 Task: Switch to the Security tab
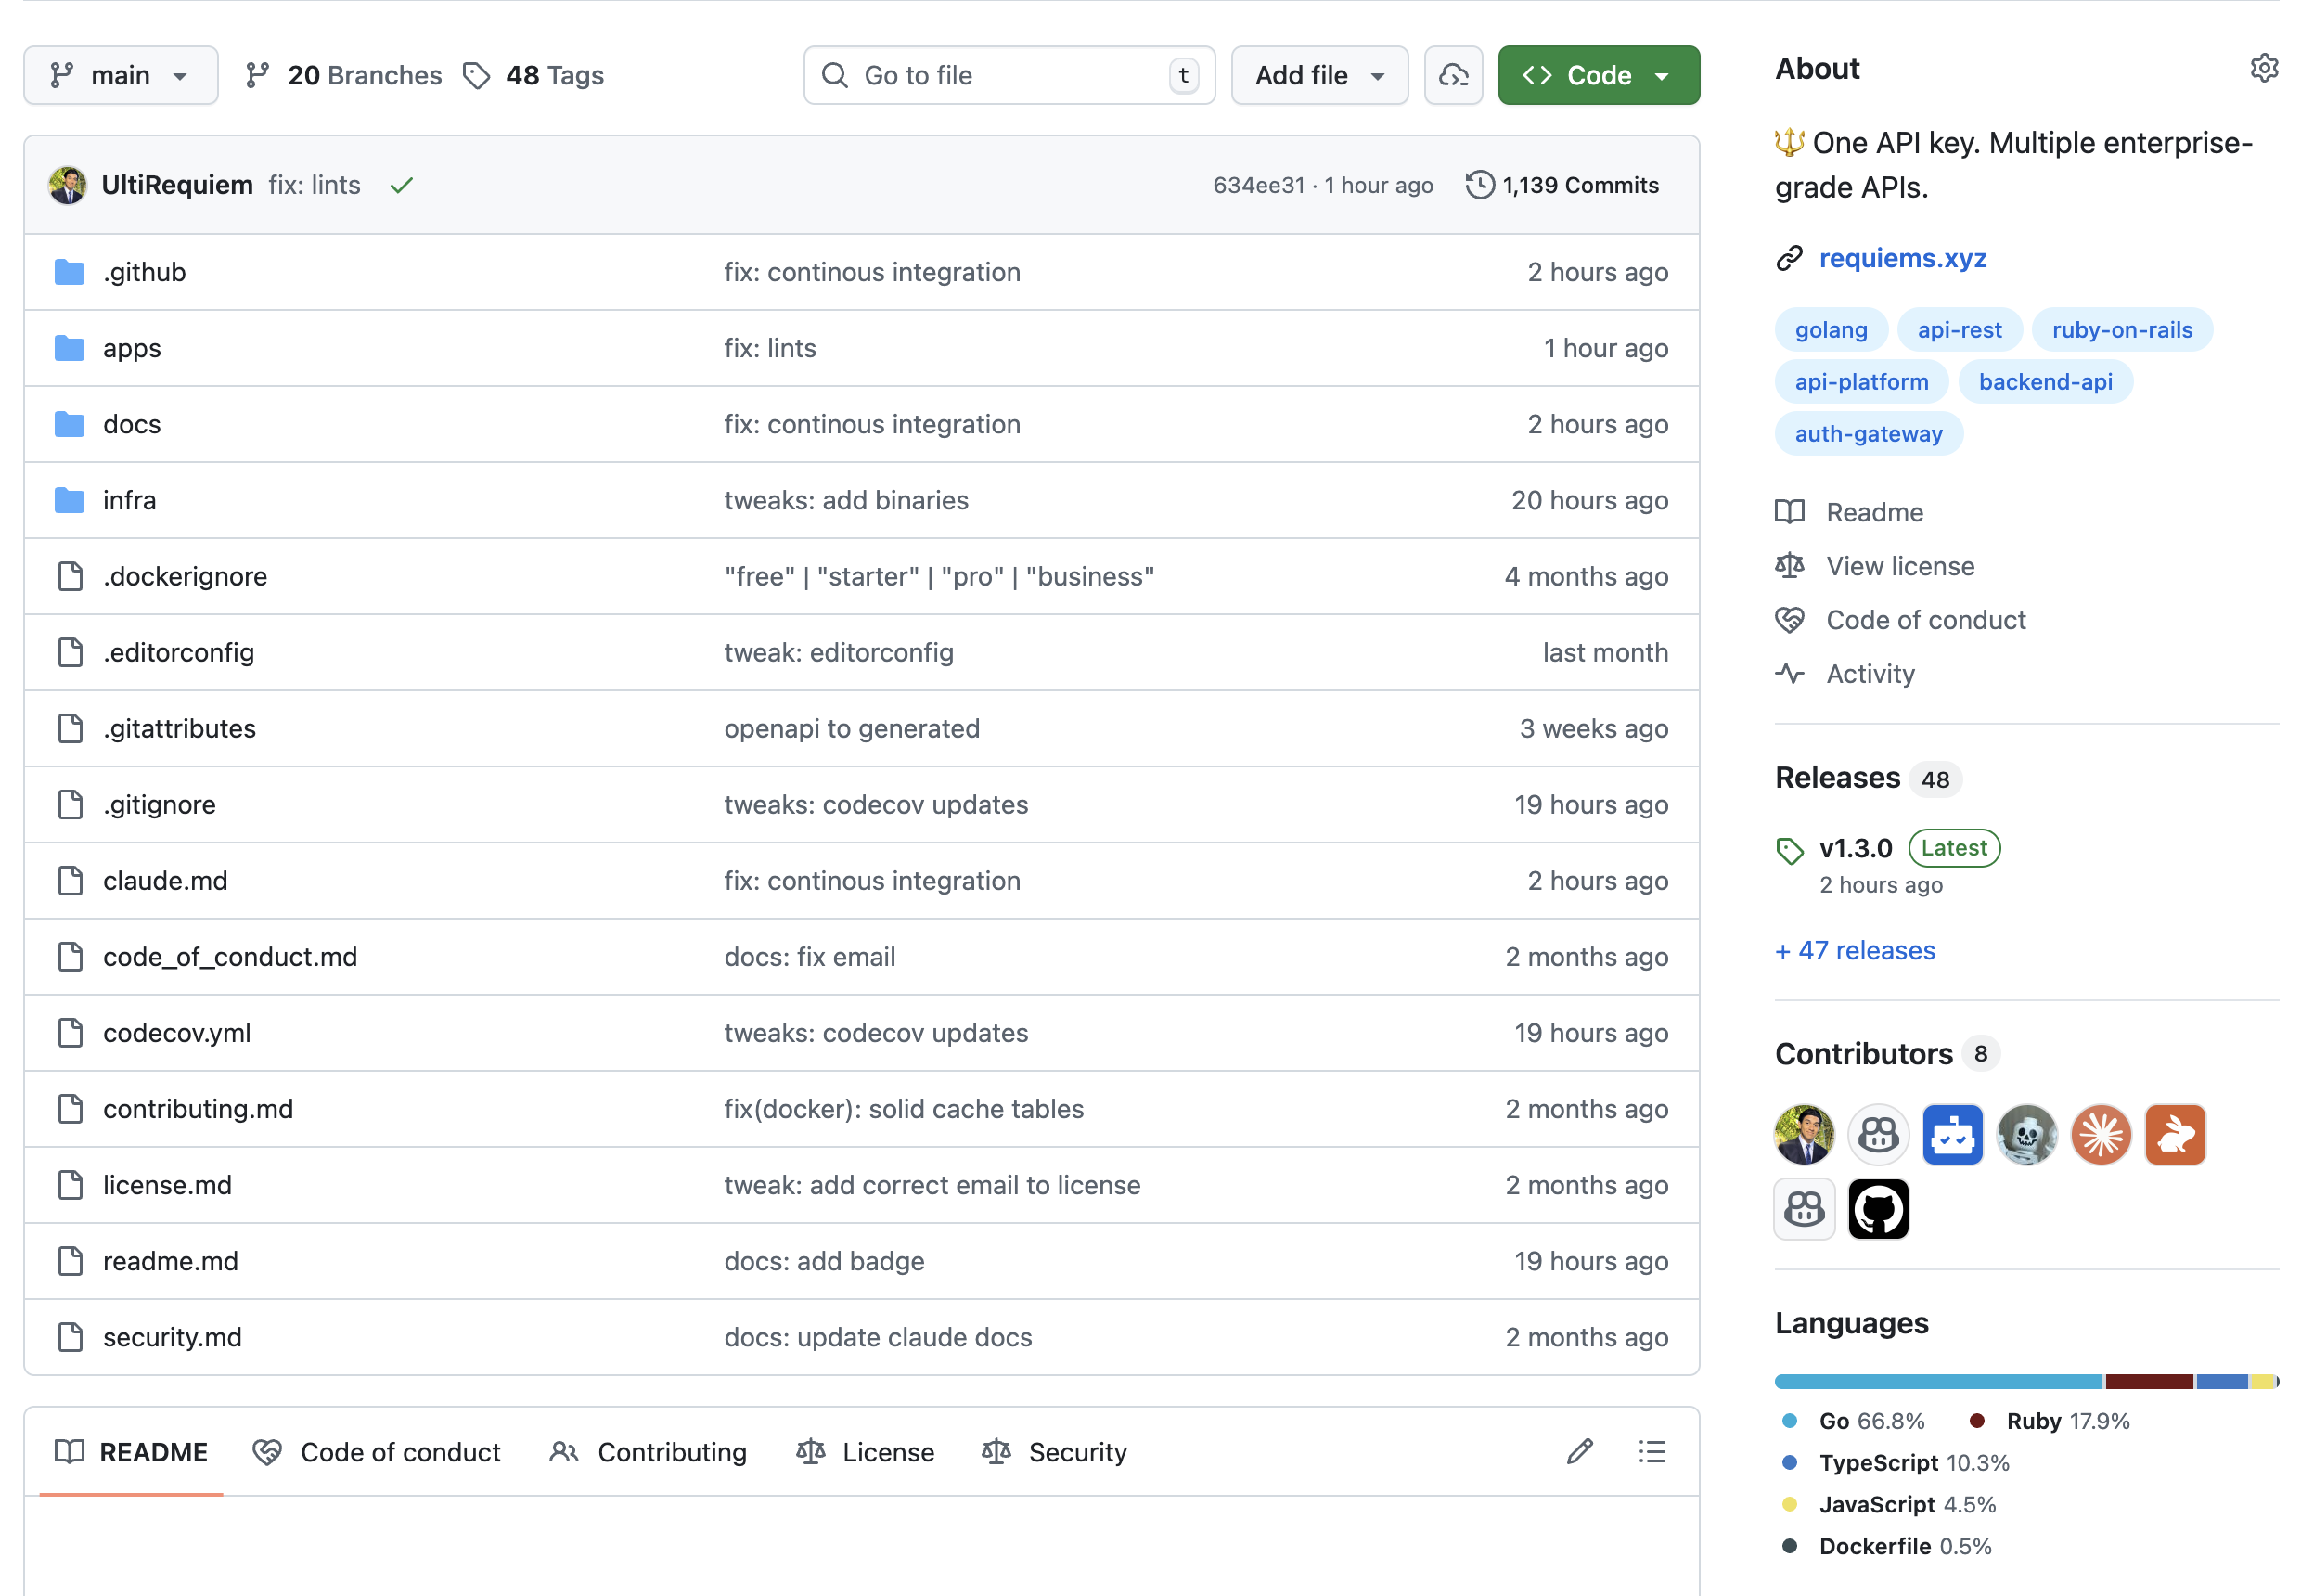(x=1055, y=1452)
